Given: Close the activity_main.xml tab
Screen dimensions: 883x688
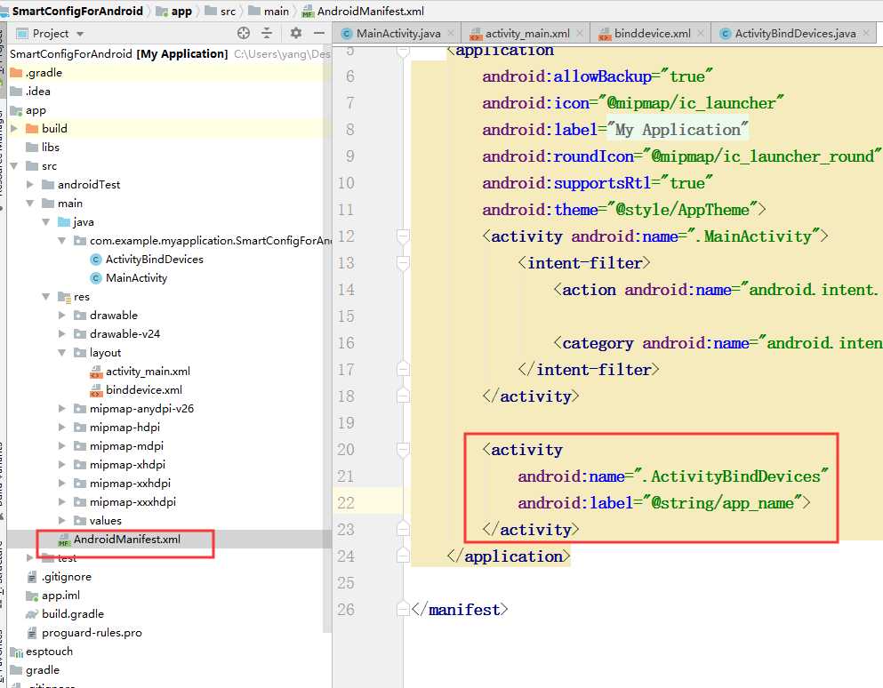Looking at the screenshot, I should coord(580,33).
